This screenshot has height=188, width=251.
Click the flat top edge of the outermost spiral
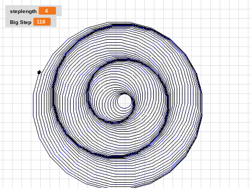click(119, 23)
